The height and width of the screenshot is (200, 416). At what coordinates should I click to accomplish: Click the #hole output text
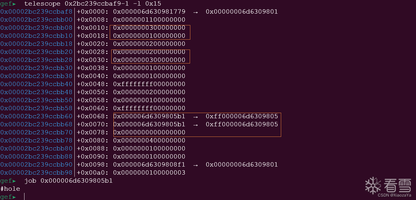(10, 189)
